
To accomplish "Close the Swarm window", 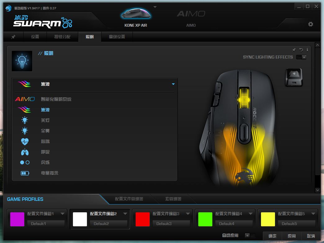I will coord(316,7).
